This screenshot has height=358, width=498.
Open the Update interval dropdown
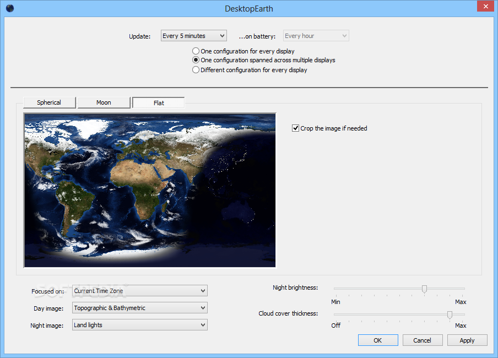click(x=193, y=36)
